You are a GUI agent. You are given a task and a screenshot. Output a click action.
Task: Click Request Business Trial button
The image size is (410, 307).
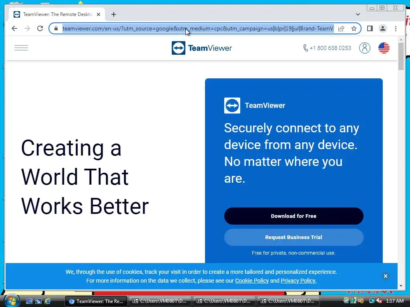tap(293, 237)
